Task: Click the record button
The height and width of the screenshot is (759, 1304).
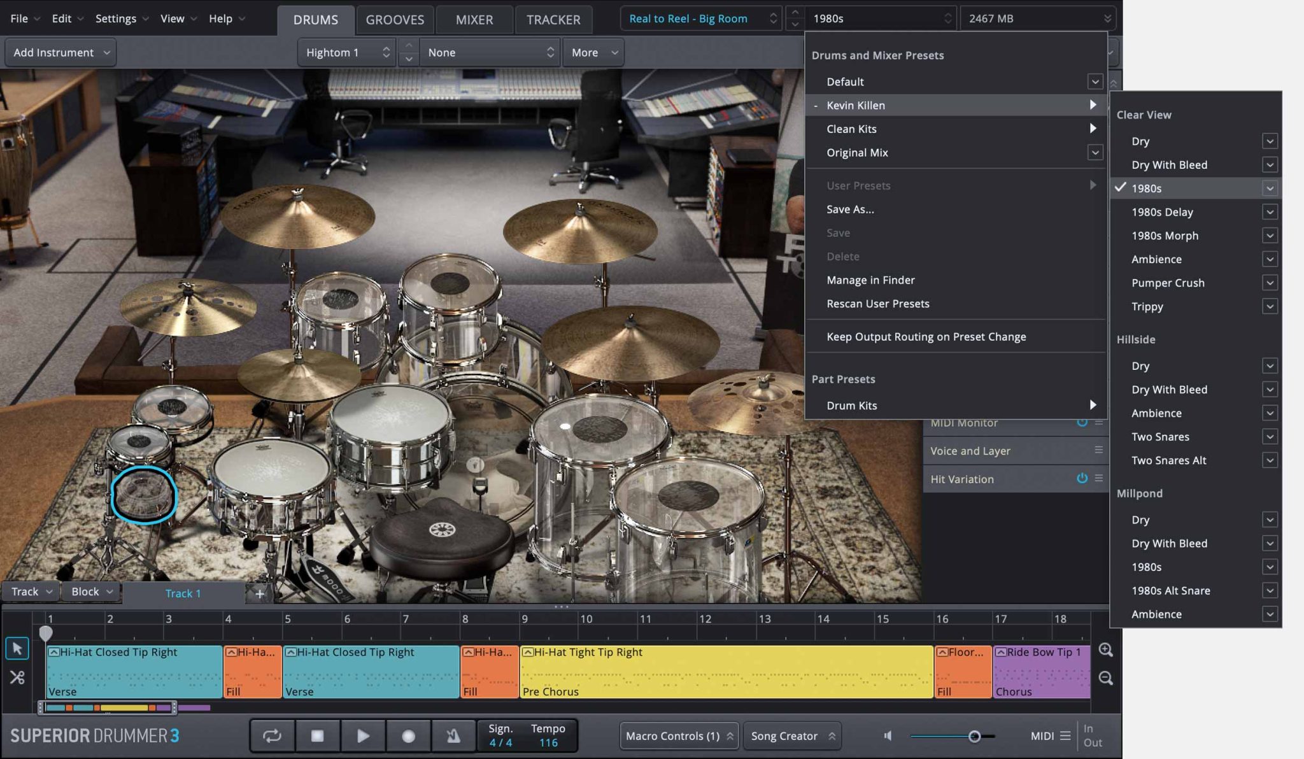Action: point(408,736)
